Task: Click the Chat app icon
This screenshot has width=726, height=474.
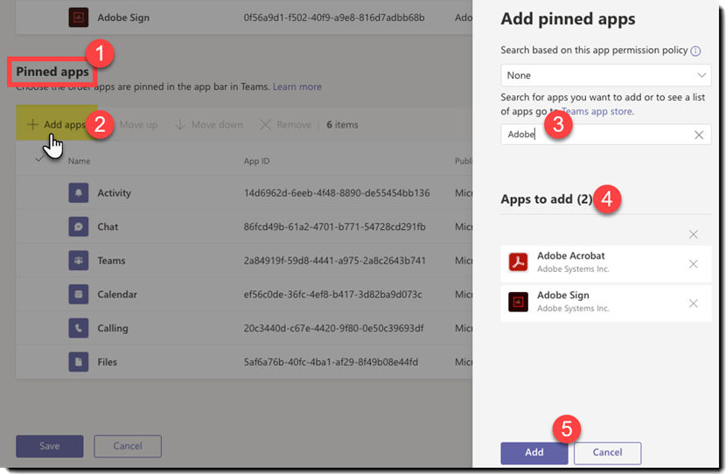Action: (78, 227)
